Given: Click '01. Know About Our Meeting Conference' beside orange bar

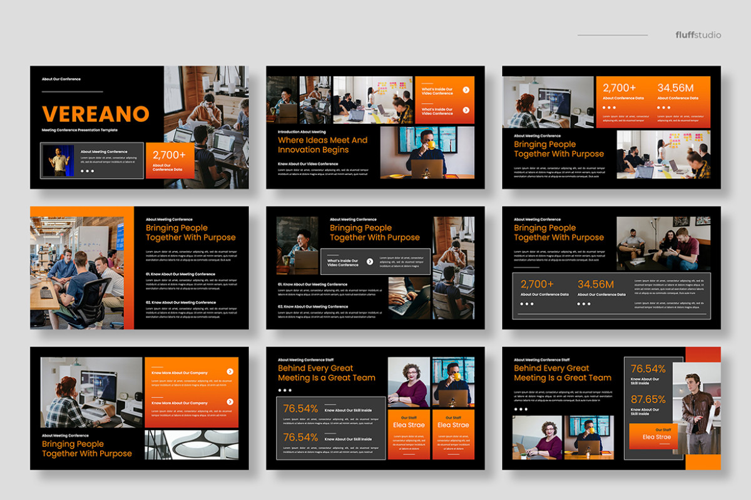Looking at the screenshot, I should coord(180,274).
